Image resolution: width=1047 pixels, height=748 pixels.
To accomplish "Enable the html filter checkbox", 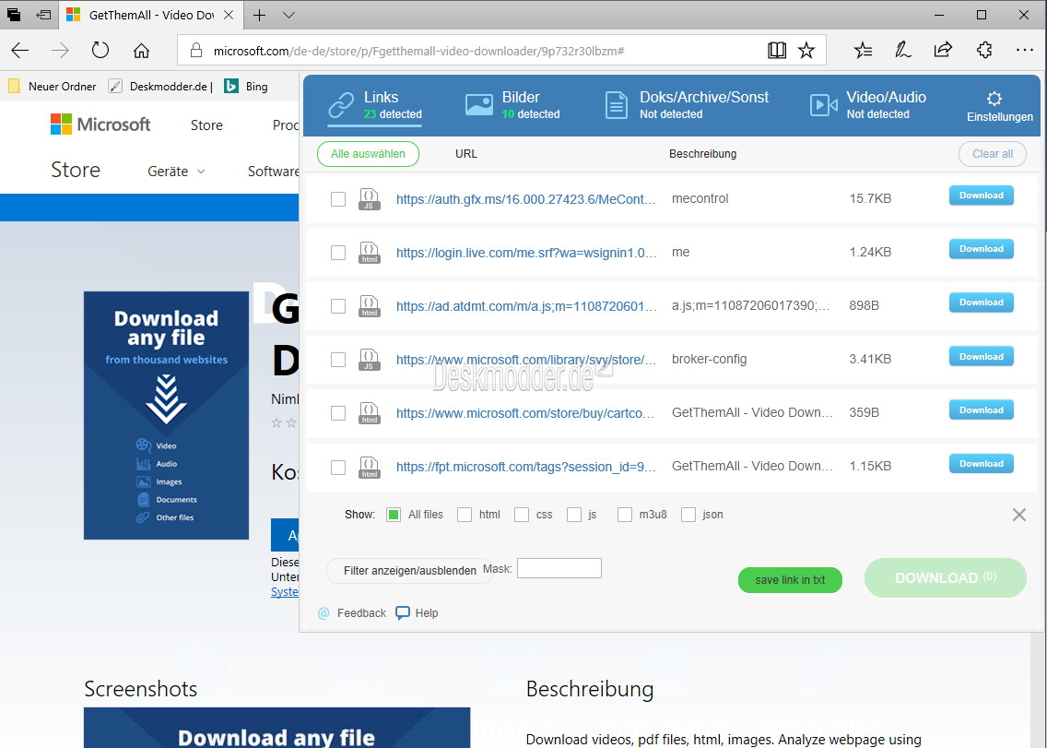I will 465,515.
